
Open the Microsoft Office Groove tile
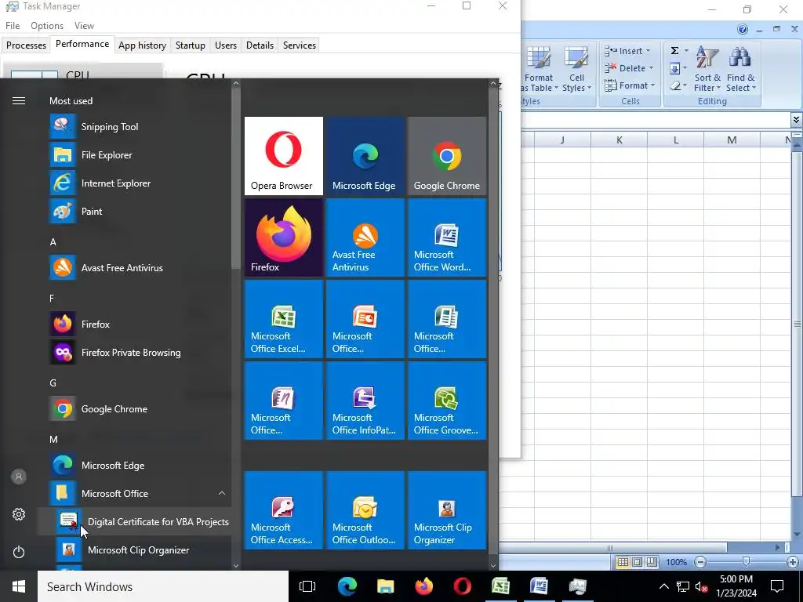tap(446, 401)
